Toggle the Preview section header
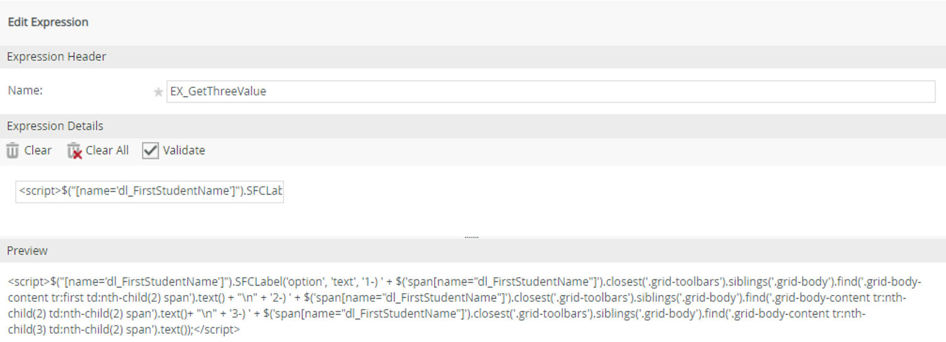This screenshot has height=342, width=946. point(28,250)
